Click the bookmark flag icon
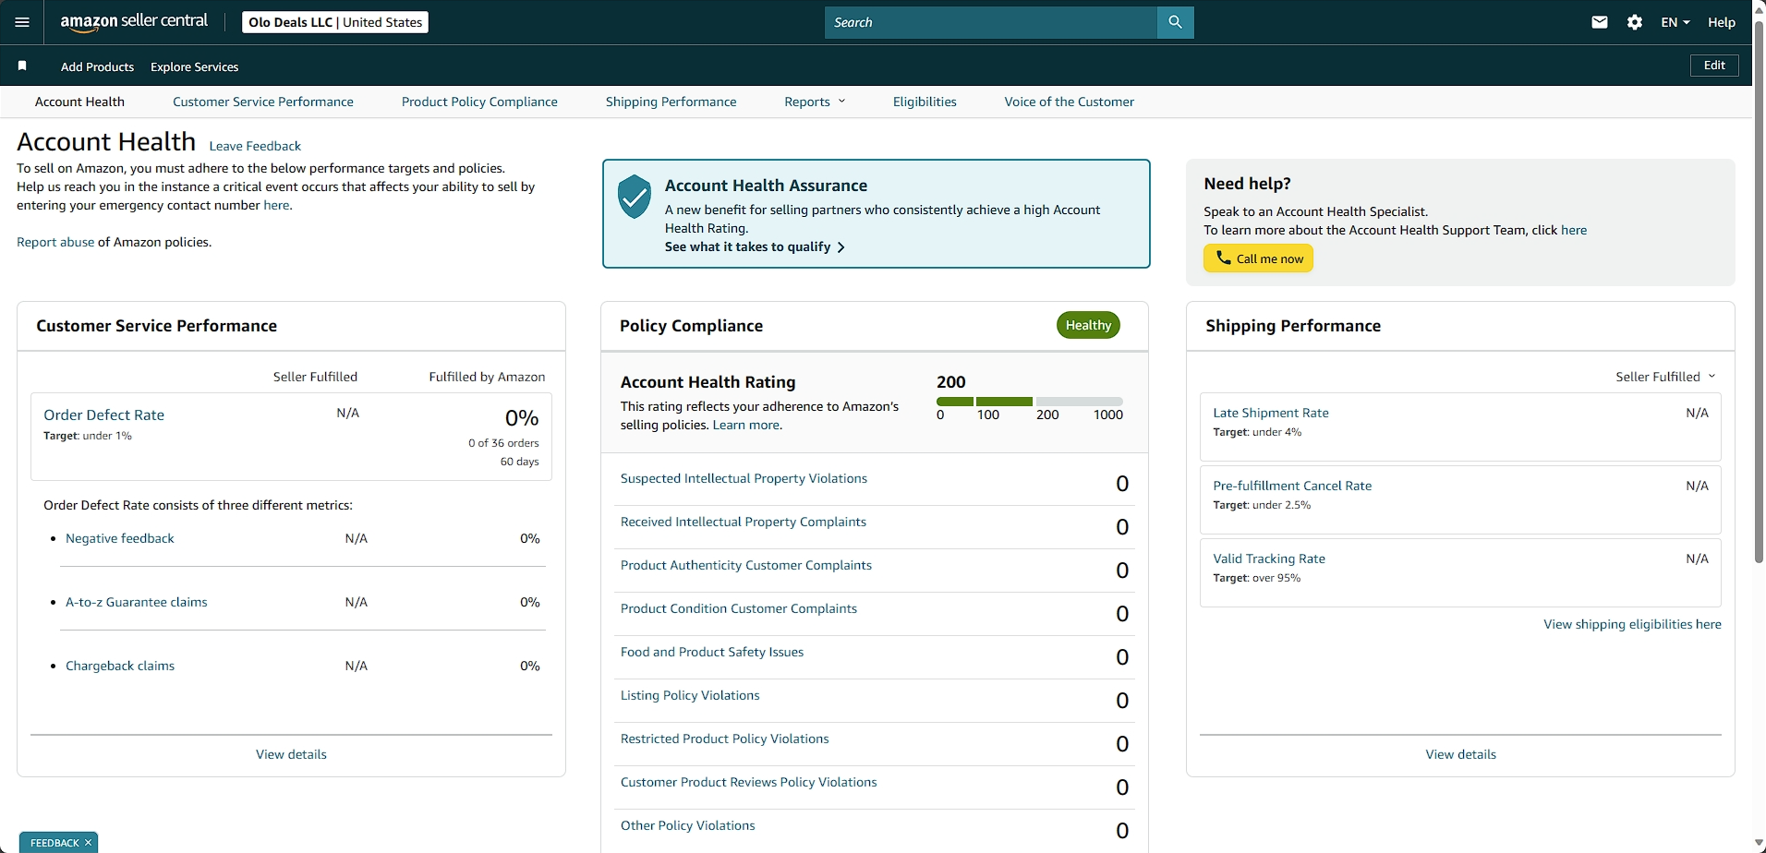 22,66
